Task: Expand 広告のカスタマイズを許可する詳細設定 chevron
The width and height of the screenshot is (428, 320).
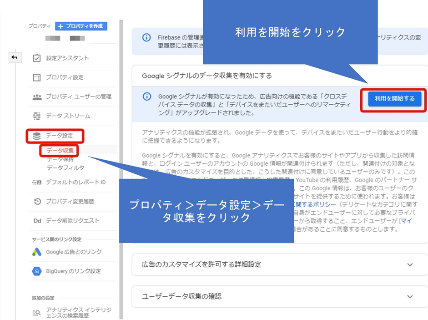Action: coord(410,264)
